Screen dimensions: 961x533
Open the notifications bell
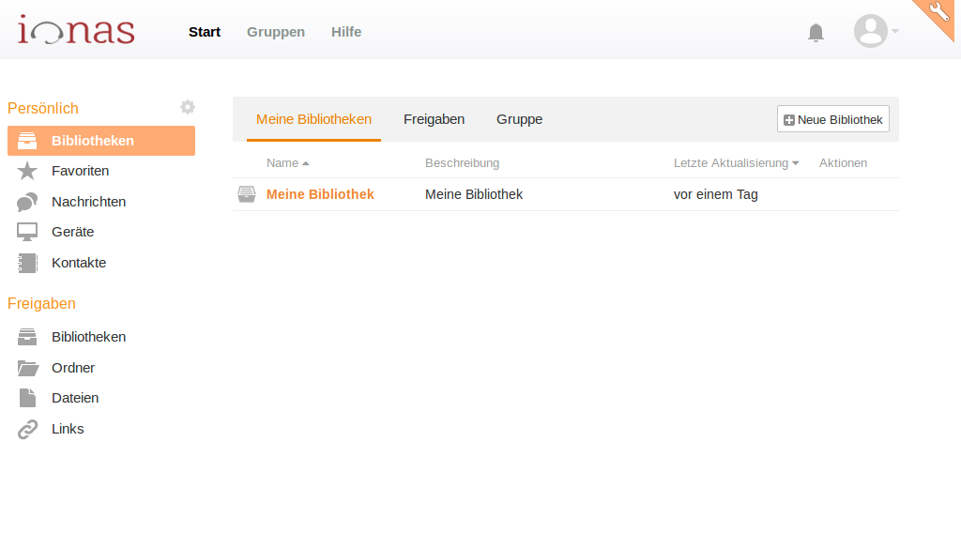tap(816, 33)
